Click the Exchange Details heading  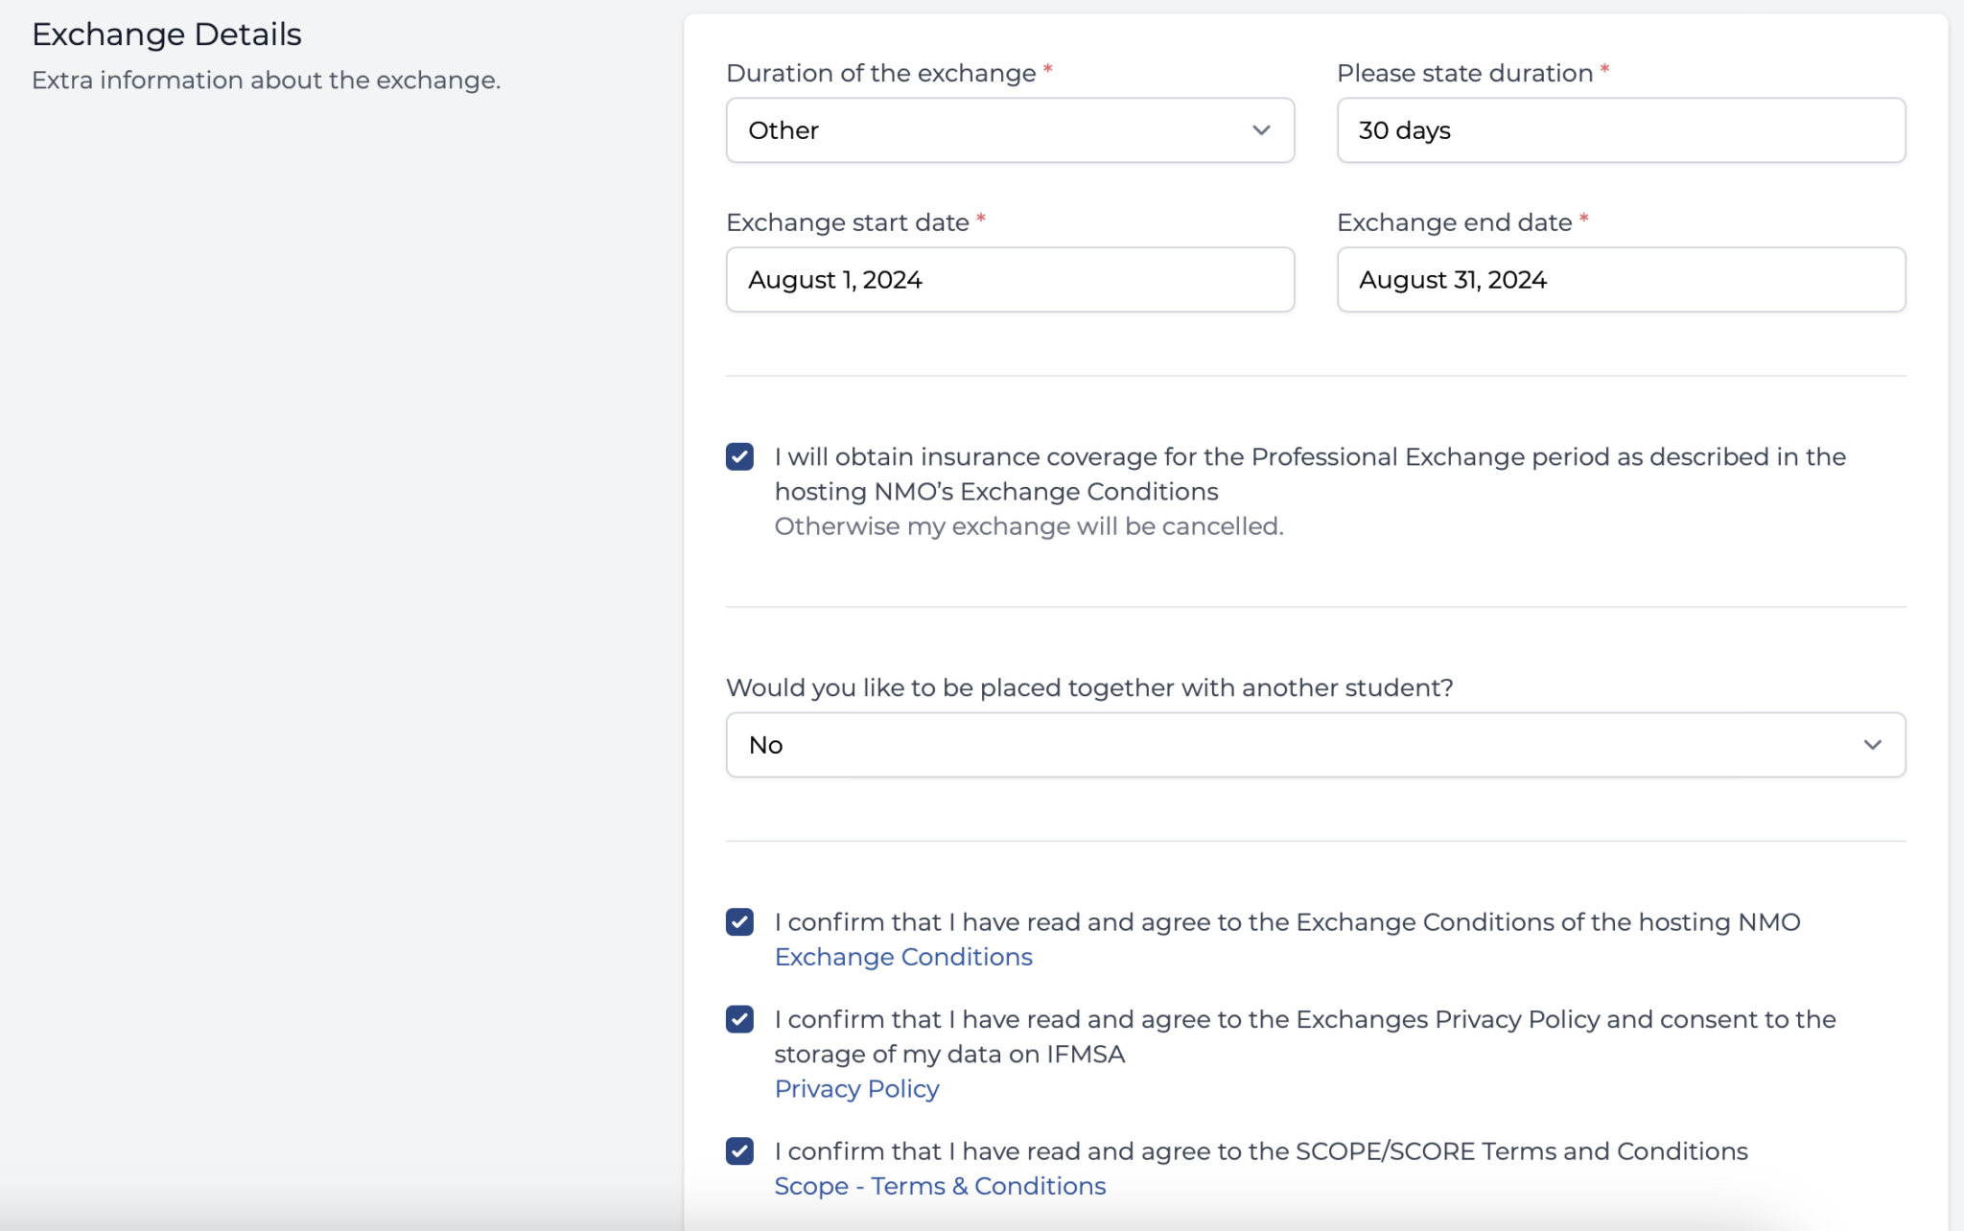167,35
